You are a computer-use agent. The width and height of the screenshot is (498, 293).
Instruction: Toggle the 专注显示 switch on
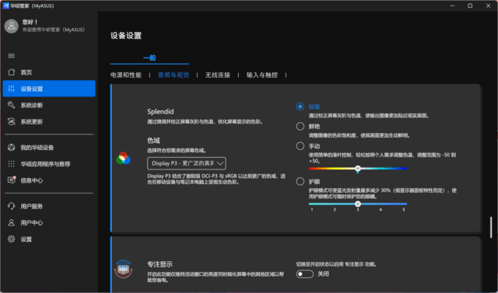pyautogui.click(x=305, y=274)
